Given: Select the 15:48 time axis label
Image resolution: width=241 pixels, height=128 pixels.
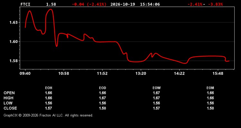Looking at the screenshot, I should pos(218,74).
